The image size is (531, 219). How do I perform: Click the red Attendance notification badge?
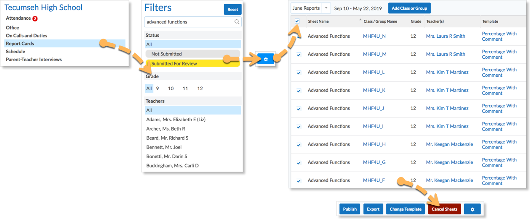click(x=35, y=18)
